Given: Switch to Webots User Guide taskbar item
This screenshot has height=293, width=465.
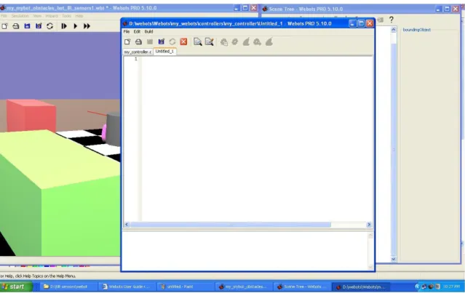Looking at the screenshot, I should coord(127,286).
